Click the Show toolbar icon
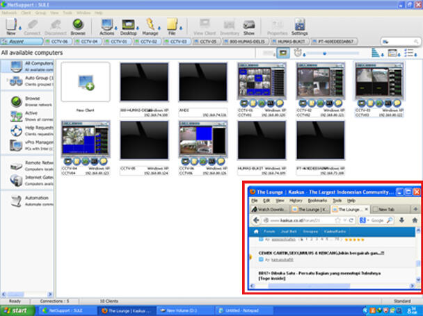423x316 pixels. click(x=249, y=26)
